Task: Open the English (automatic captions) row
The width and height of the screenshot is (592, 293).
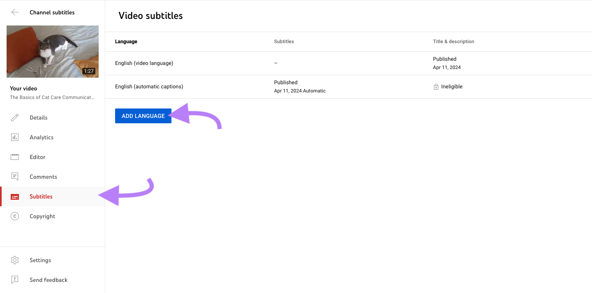Action: click(x=149, y=86)
